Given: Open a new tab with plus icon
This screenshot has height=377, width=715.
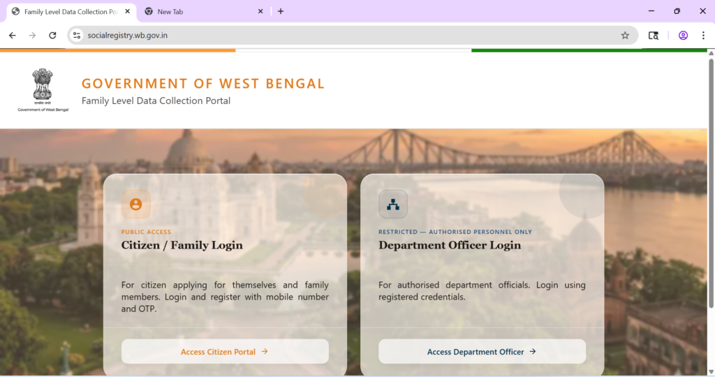Looking at the screenshot, I should pos(281,11).
